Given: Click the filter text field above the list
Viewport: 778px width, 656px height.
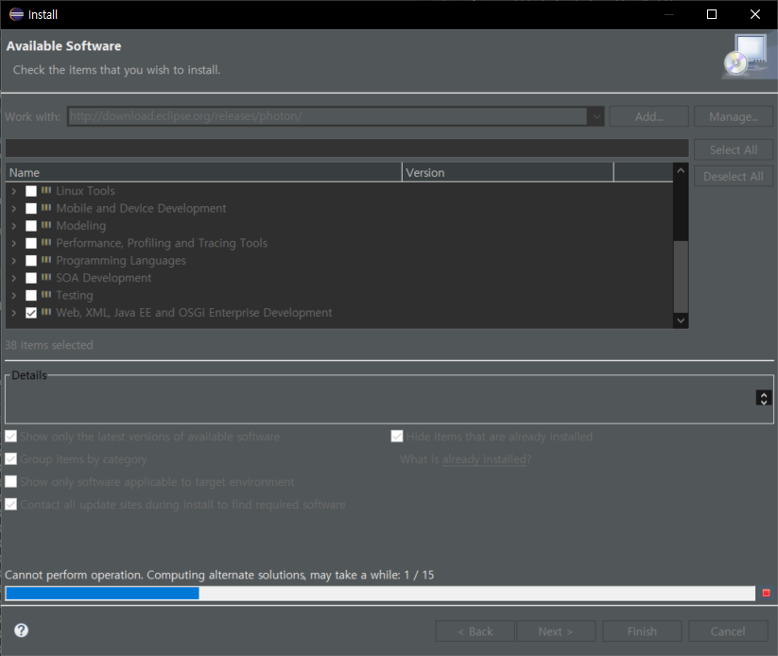Looking at the screenshot, I should point(347,147).
